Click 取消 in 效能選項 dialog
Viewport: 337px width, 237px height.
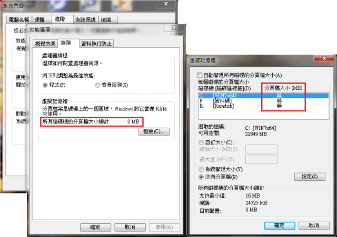point(130,228)
